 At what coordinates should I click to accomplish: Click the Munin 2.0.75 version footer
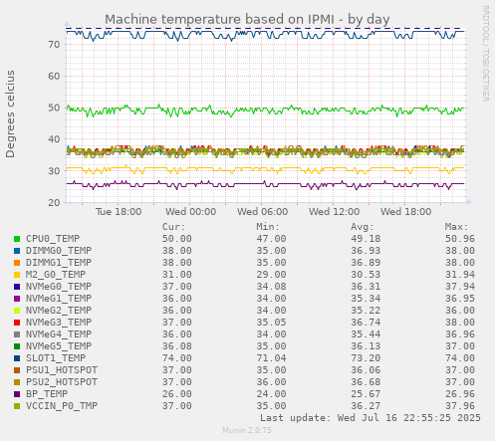coord(247,430)
